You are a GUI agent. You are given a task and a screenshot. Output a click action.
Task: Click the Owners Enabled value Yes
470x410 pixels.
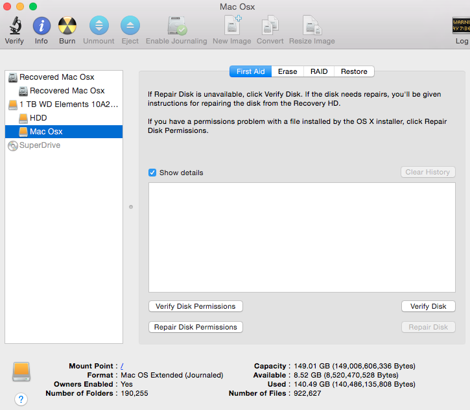pyautogui.click(x=126, y=384)
